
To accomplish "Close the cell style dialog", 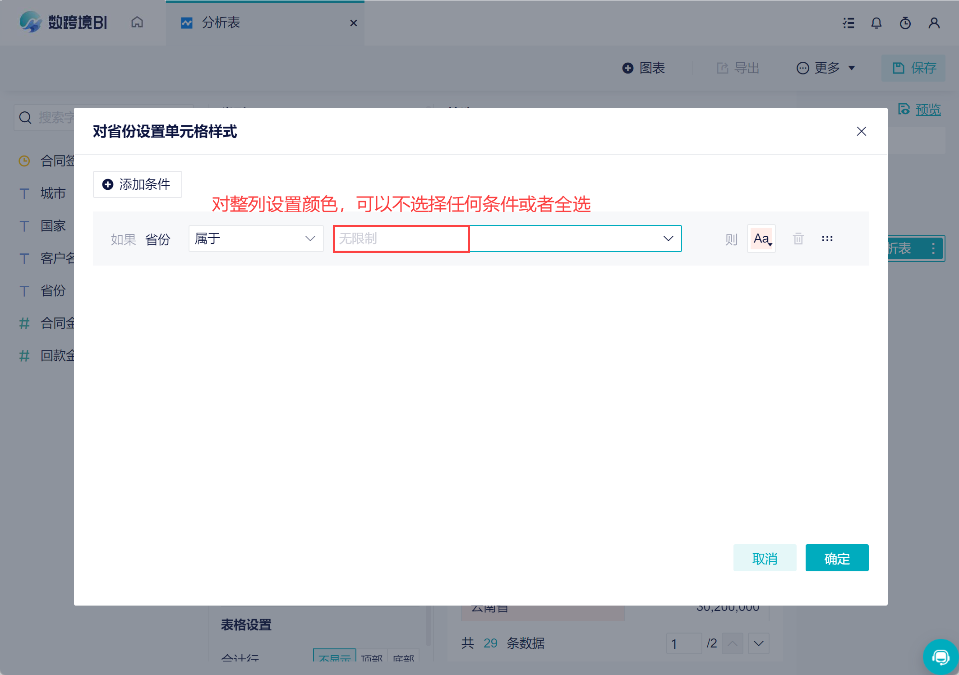I will [862, 131].
